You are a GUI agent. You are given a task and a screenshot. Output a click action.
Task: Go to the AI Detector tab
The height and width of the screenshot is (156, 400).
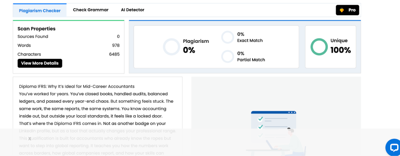tap(132, 10)
